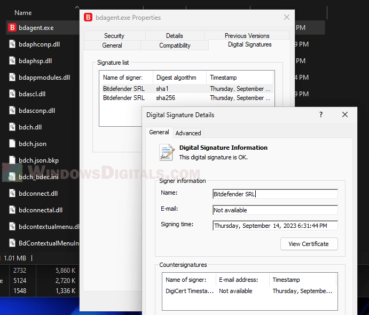This screenshot has height=315, width=369.
Task: Click the 2,720 K memory value
Action: point(66,281)
